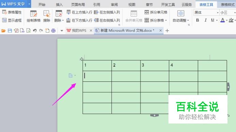
Task: Switch to the 章节 (Section) tab
Action: coord(149,5)
